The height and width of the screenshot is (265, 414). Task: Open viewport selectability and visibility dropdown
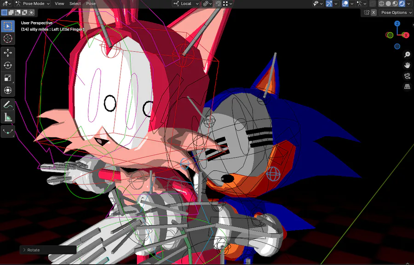[x=317, y=3]
